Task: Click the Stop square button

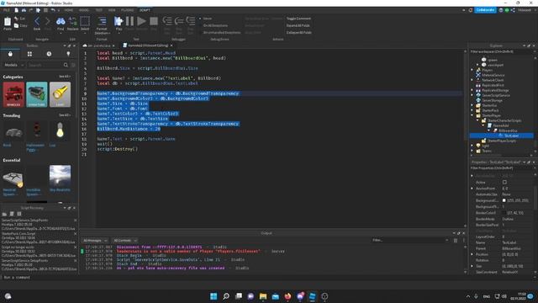Action: tap(154, 21)
